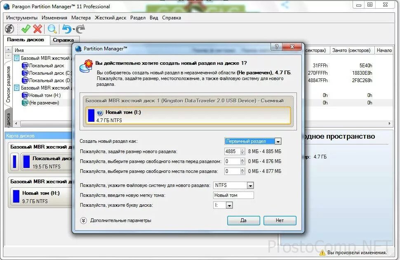Click the Apply changes green checkmark icon

coord(26,29)
